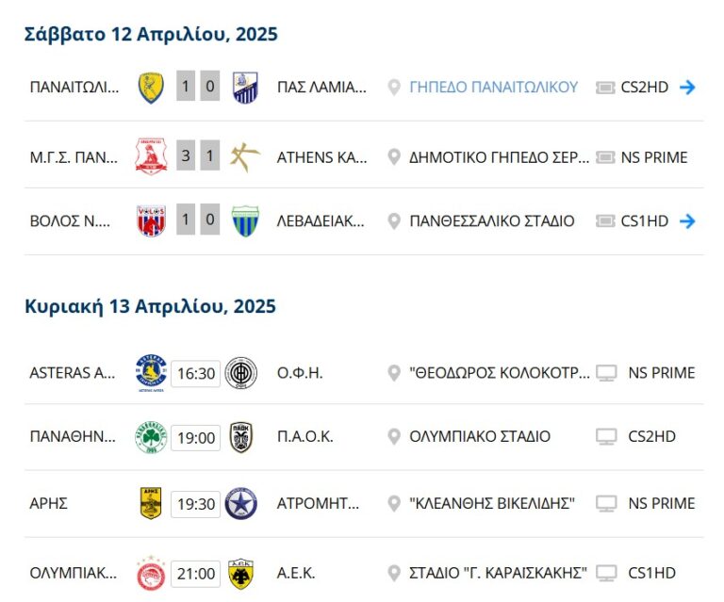Image resolution: width=724 pixels, height=602 pixels.
Task: Click the ΟΛΥΜΠΙΑΚΟ ΣΤΑΔΙΟ venue text
Action: [x=480, y=437]
